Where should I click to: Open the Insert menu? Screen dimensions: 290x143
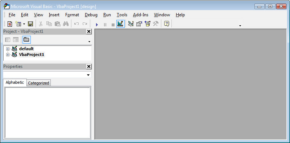pos(54,15)
